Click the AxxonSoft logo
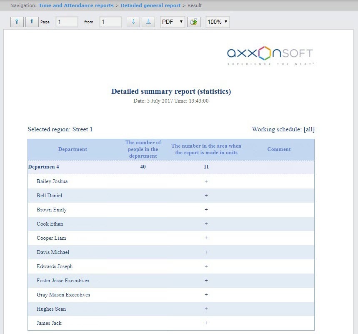358x334 pixels. pos(270,55)
